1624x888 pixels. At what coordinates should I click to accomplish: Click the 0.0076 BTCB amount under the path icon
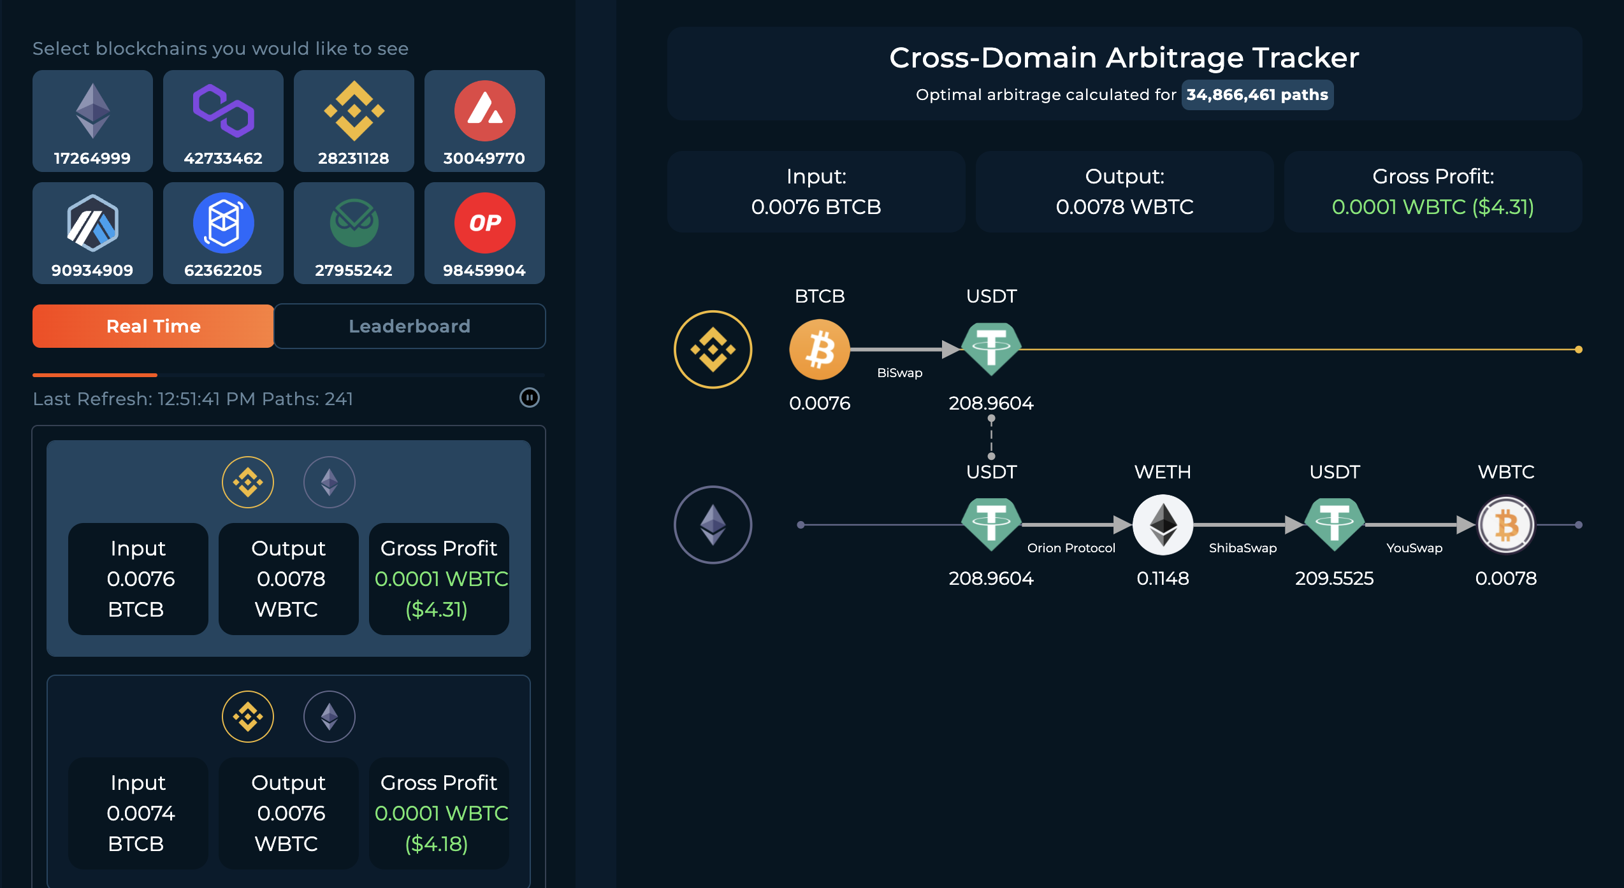point(820,403)
